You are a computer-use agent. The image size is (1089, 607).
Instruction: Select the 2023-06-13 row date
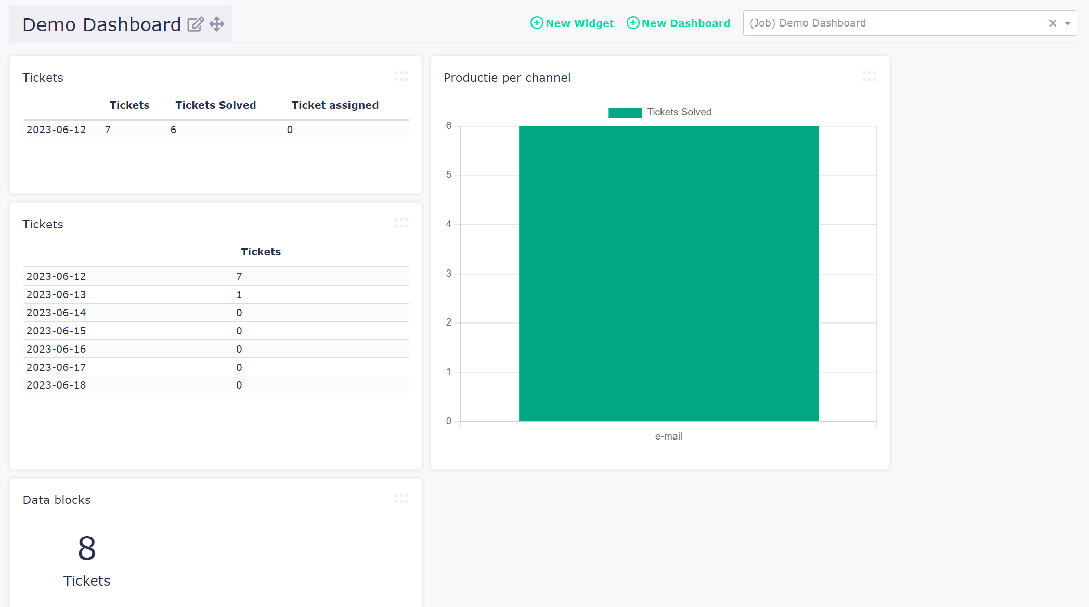coord(56,294)
